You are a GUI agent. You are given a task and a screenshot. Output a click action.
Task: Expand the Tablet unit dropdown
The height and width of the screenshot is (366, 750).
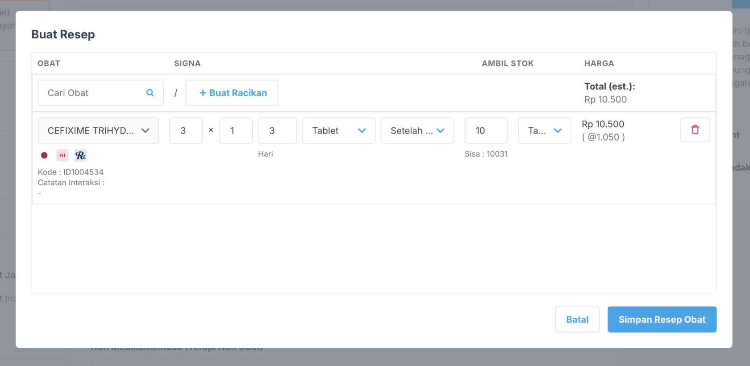coord(339,131)
